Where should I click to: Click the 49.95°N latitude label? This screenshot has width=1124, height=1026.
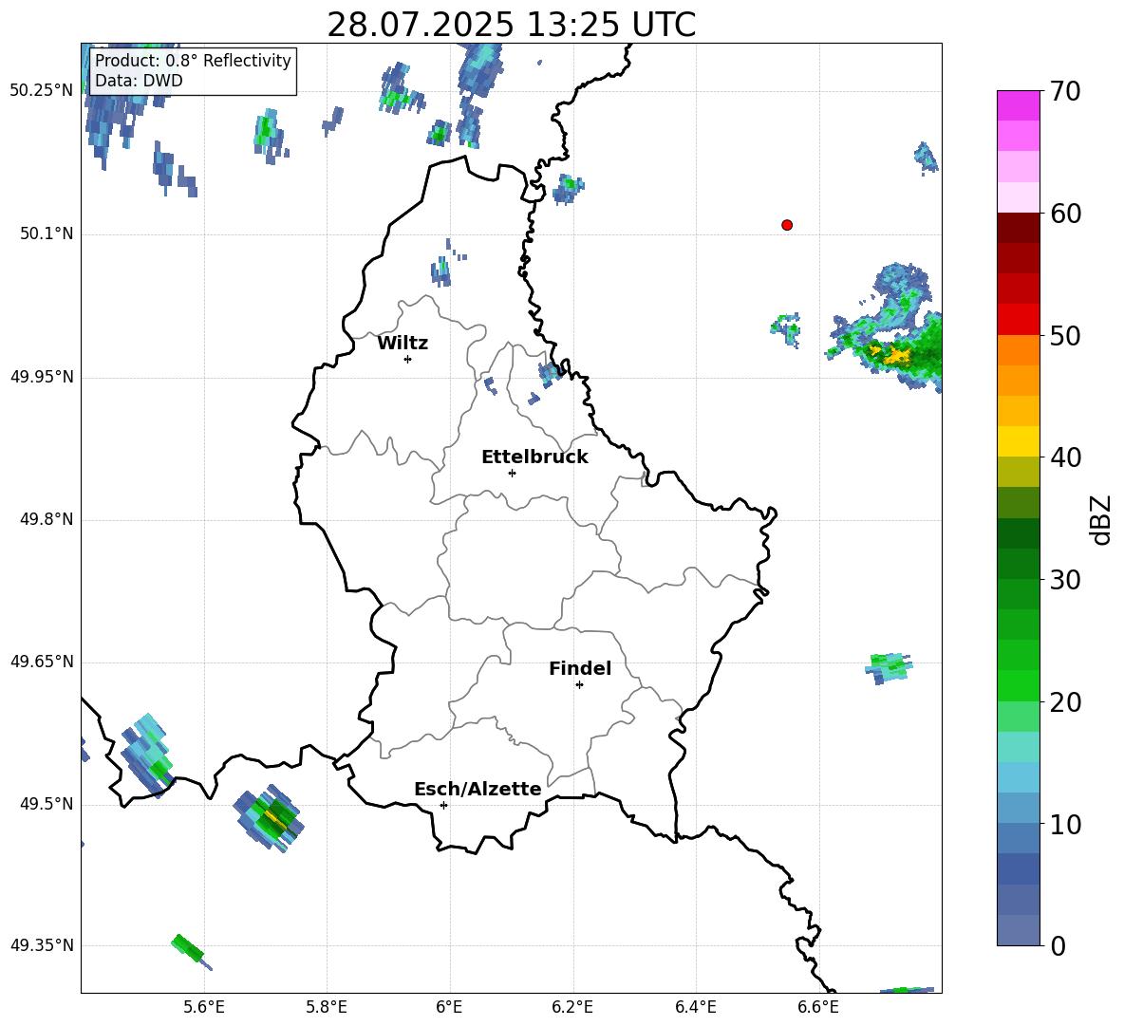(42, 377)
